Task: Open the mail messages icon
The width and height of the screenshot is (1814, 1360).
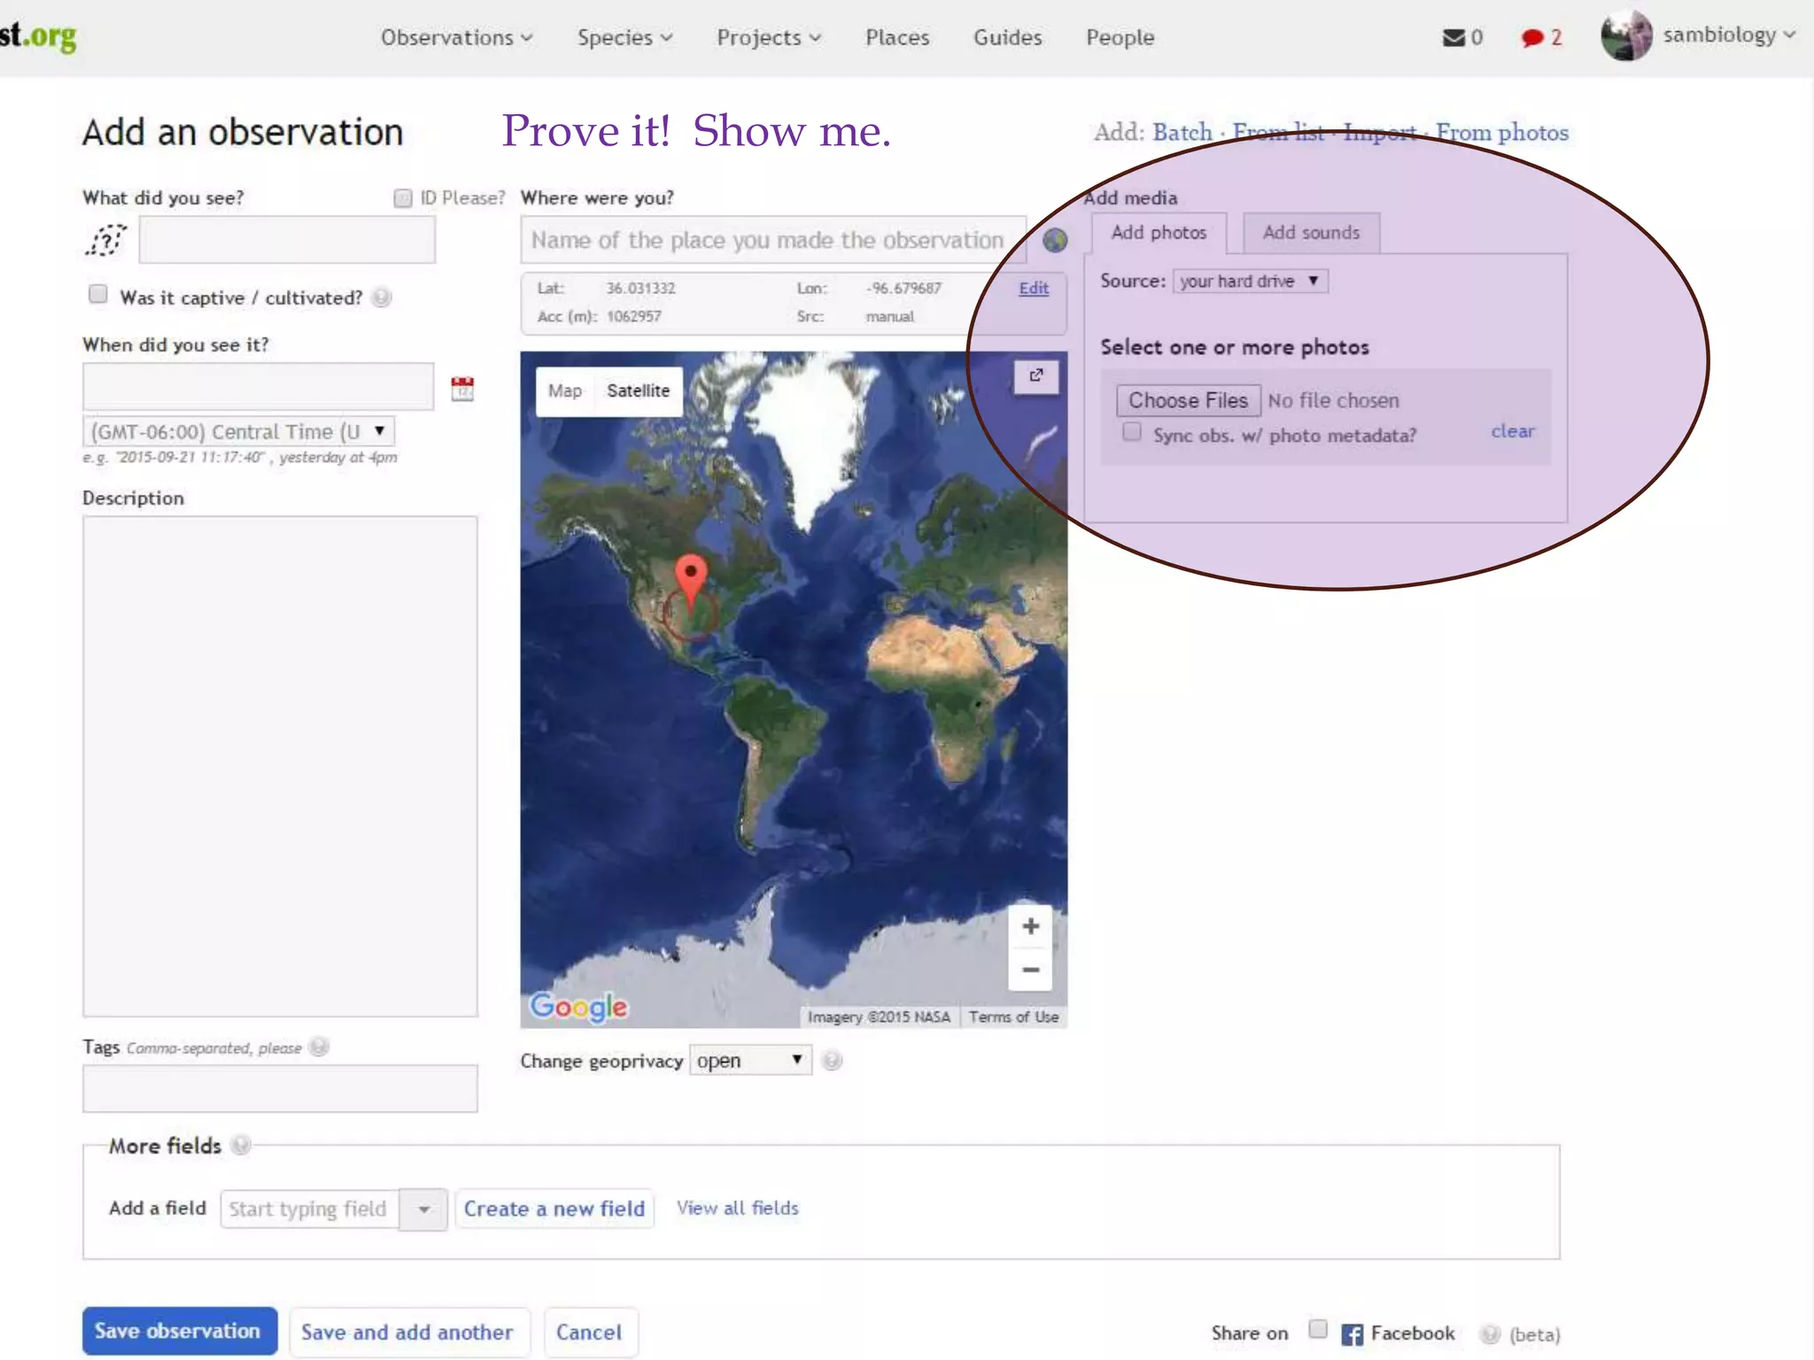Action: point(1454,37)
